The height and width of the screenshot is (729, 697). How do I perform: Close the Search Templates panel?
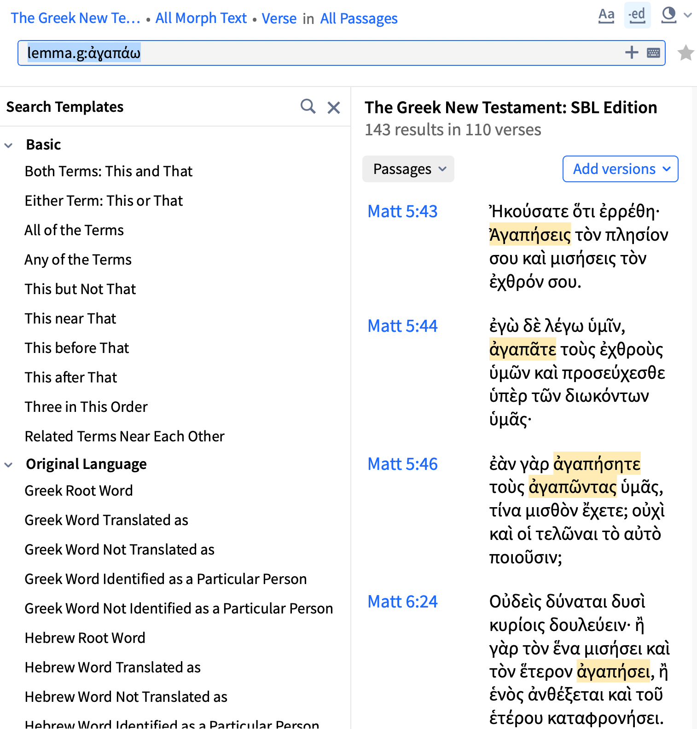pos(334,107)
